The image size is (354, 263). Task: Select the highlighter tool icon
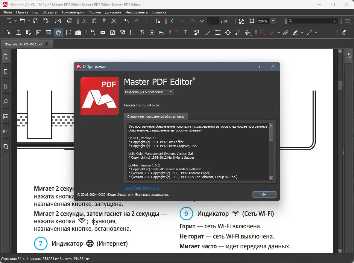pyautogui.click(x=295, y=33)
